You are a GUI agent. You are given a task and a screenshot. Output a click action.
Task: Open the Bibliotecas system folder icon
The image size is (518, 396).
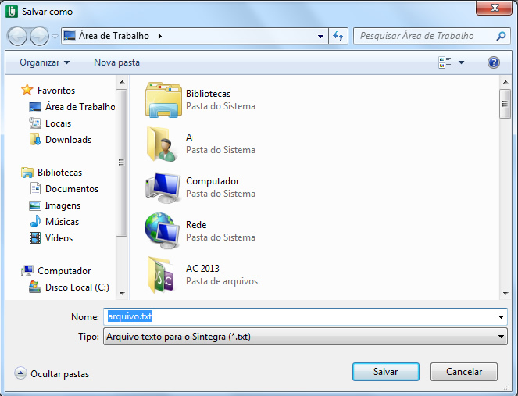click(163, 100)
